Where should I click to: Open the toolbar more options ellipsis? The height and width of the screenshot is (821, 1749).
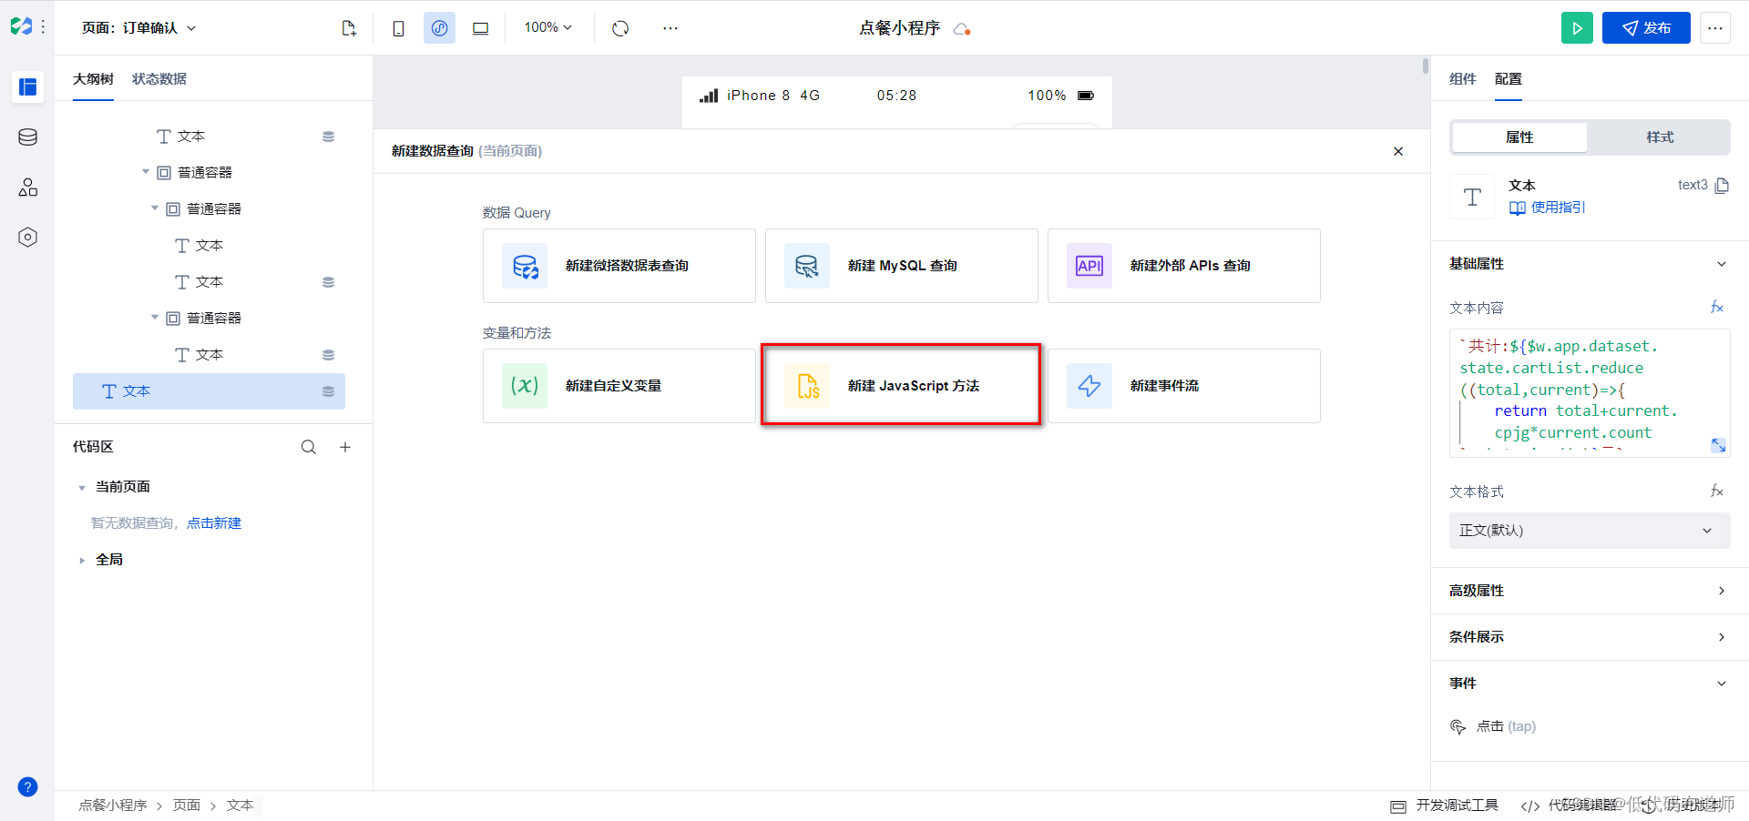tap(670, 28)
